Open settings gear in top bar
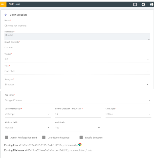154x158 pixels. point(143,5)
